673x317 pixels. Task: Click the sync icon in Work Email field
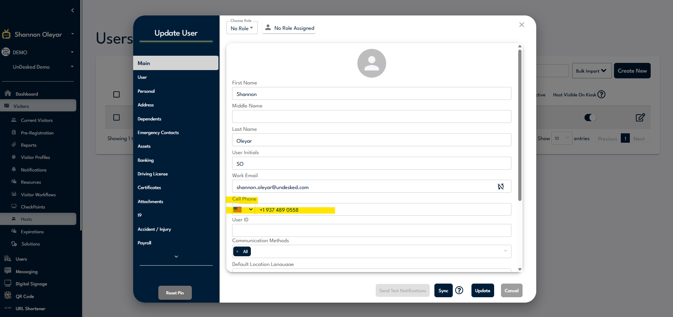tap(501, 187)
